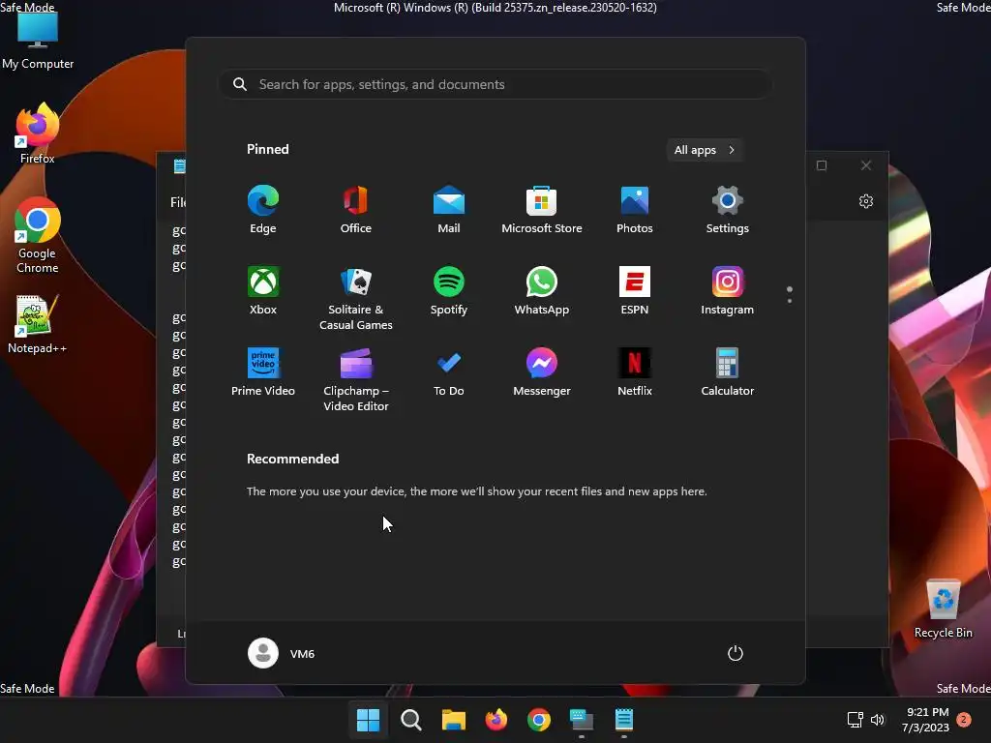Open Notepad settings gear in background window

(x=866, y=201)
